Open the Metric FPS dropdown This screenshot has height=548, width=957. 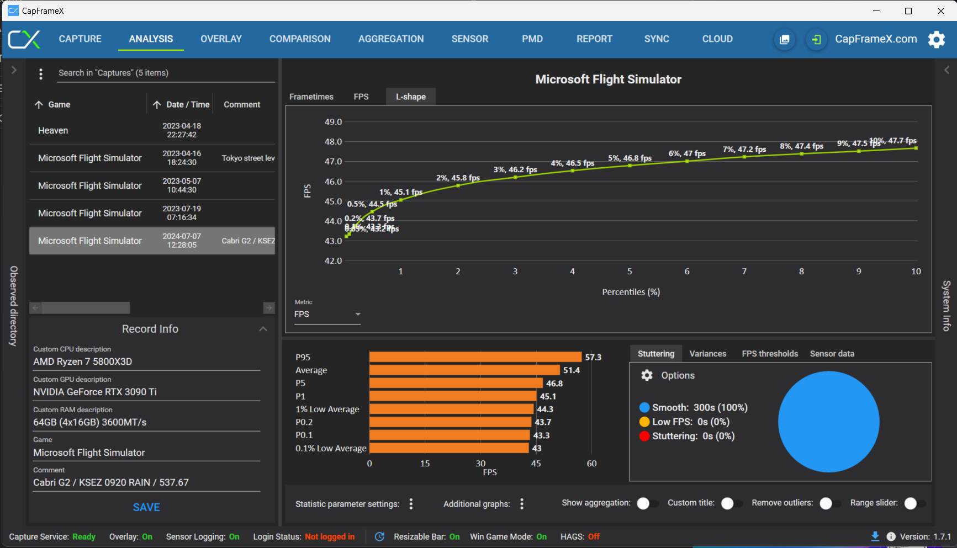pyautogui.click(x=327, y=314)
